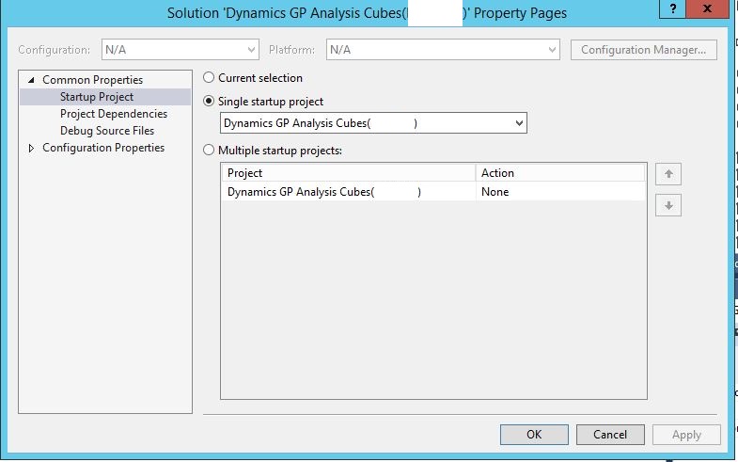Click the Action column header
Screen dimensions: 738x462
pyautogui.click(x=560, y=173)
